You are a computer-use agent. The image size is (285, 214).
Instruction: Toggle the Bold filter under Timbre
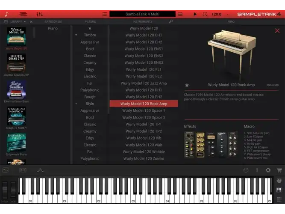90,49
